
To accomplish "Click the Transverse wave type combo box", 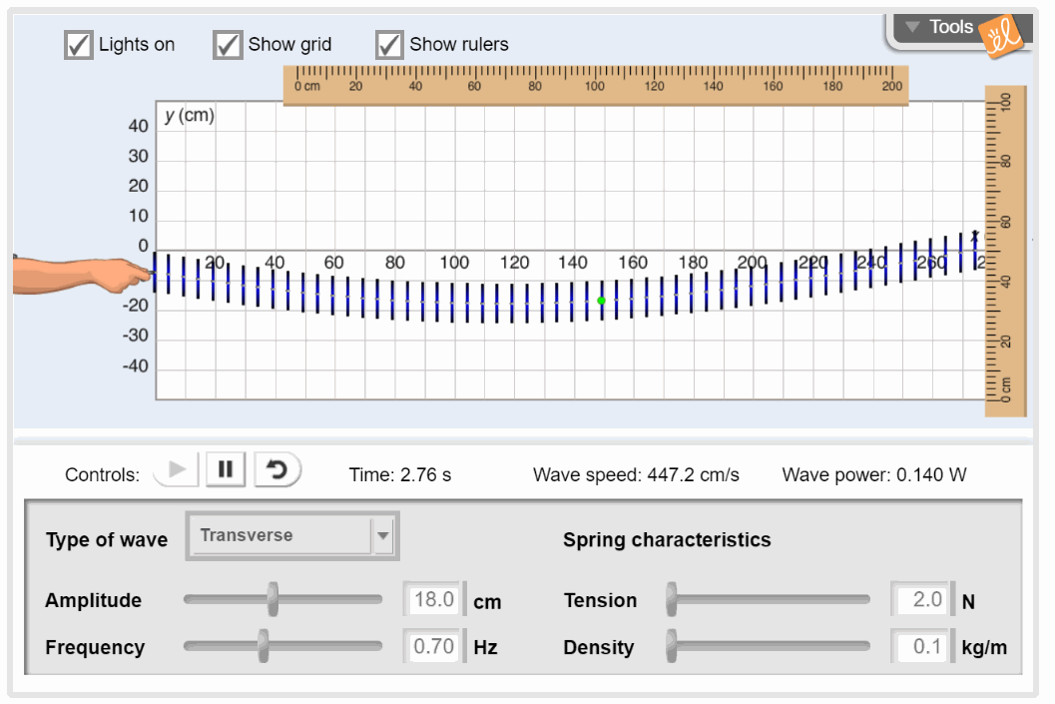I will coord(279,536).
